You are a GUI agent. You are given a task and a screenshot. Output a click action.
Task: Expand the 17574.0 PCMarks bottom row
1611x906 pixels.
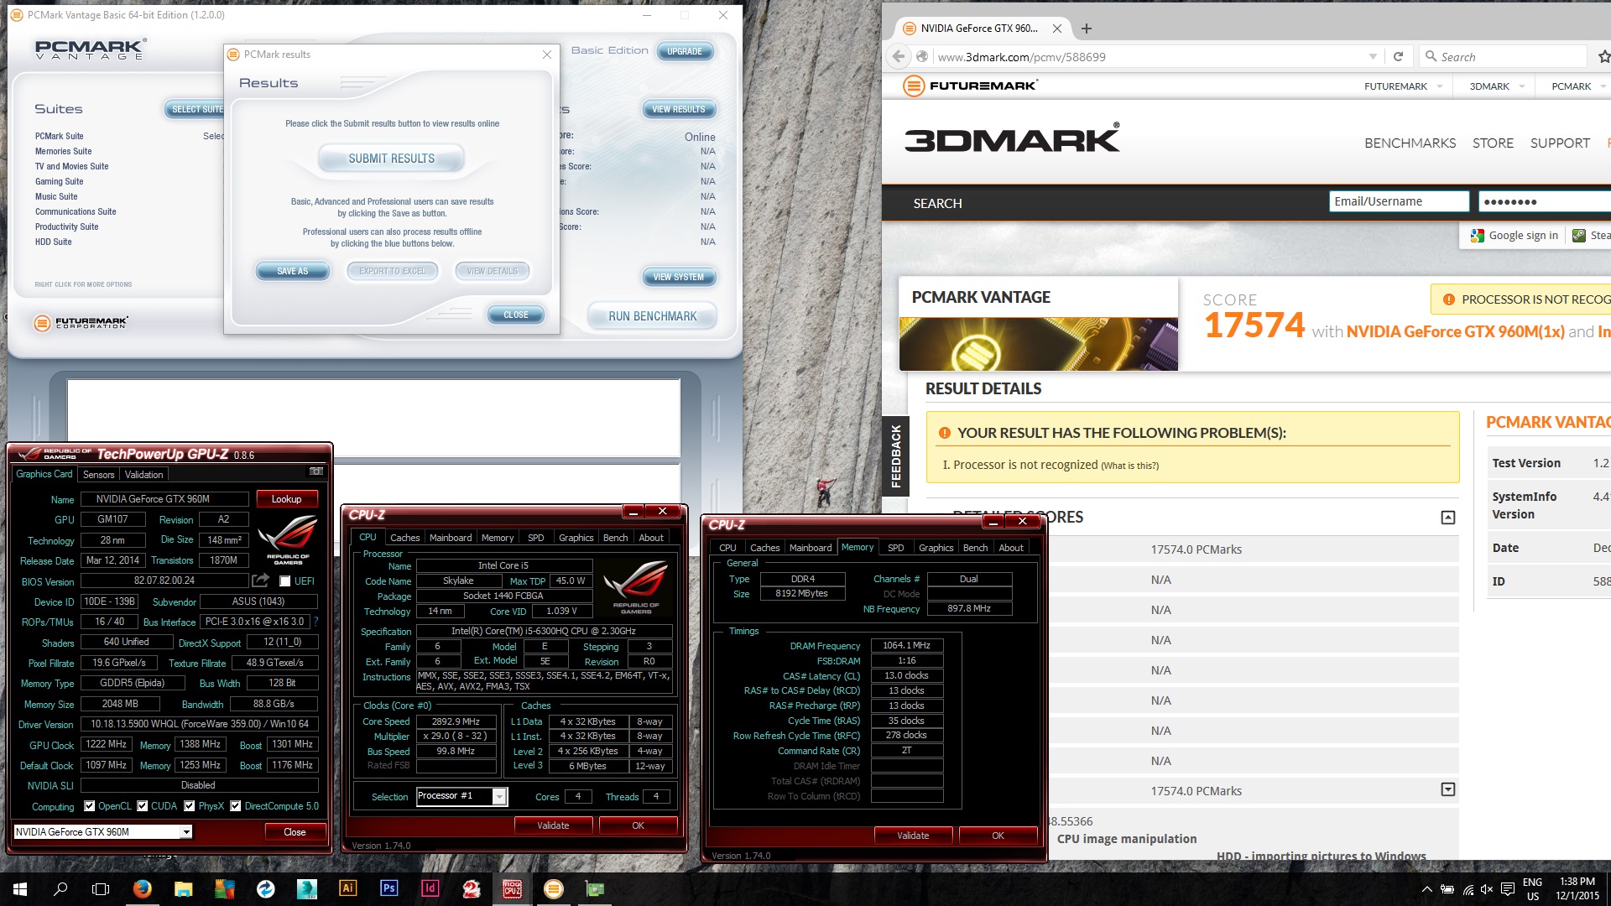tap(1448, 789)
